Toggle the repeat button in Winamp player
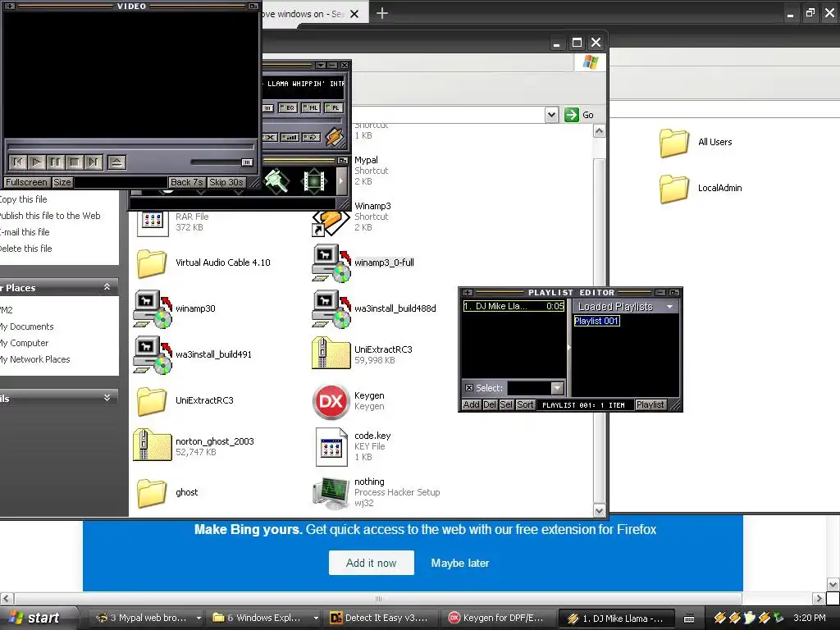 pos(311,138)
